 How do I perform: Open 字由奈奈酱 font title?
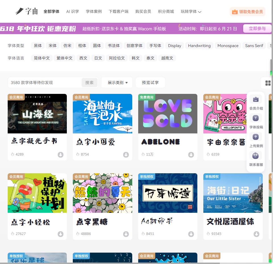[x=226, y=142]
